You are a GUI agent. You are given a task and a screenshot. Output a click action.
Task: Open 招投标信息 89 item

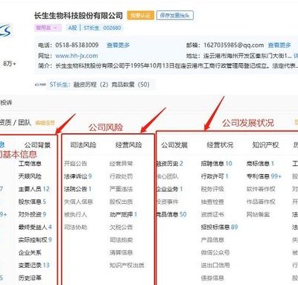pos(220,227)
